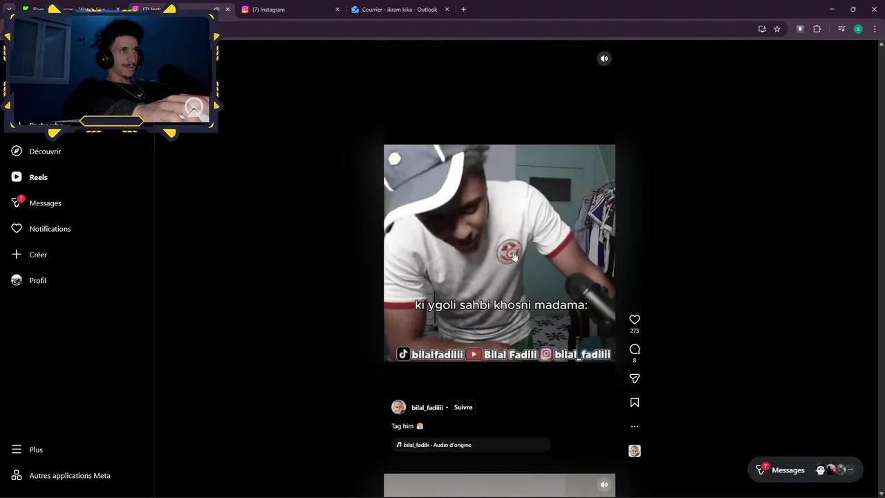Open Reels from the sidebar
This screenshot has height=498, width=885.
tap(30, 177)
